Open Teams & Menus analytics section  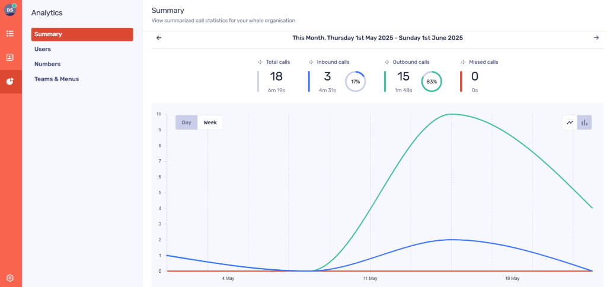(x=56, y=79)
